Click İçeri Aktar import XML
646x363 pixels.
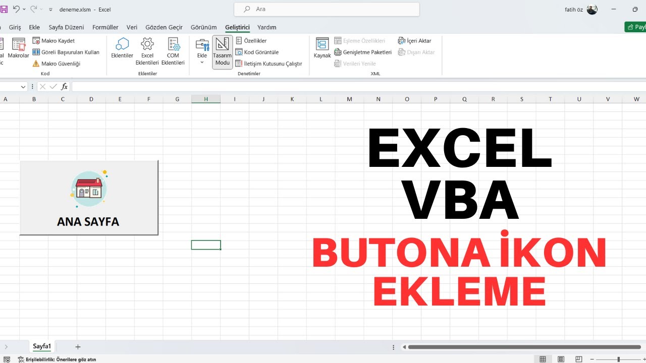click(414, 41)
